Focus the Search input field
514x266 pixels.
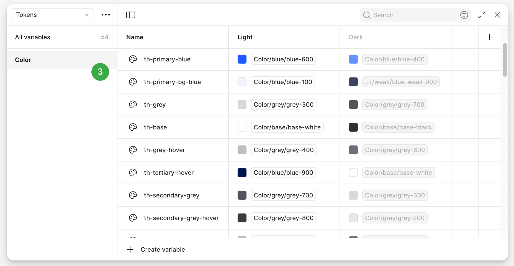(413, 15)
